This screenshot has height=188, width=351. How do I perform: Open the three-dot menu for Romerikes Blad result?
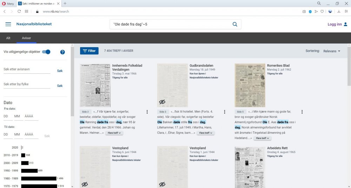click(302, 112)
